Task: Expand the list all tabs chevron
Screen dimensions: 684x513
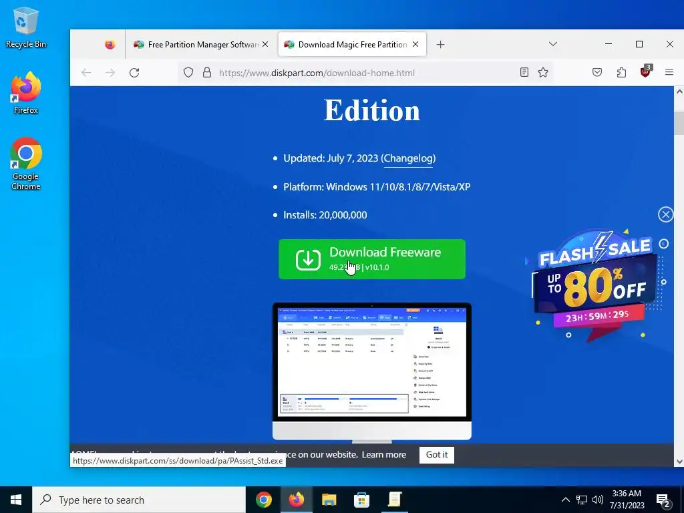Action: pyautogui.click(x=553, y=44)
